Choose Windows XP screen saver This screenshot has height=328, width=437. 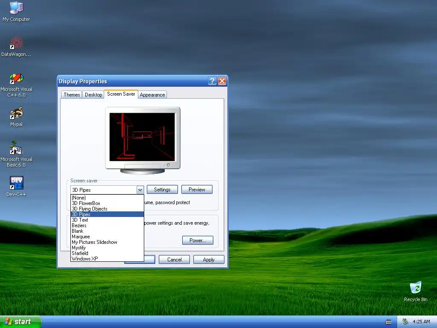pos(107,258)
